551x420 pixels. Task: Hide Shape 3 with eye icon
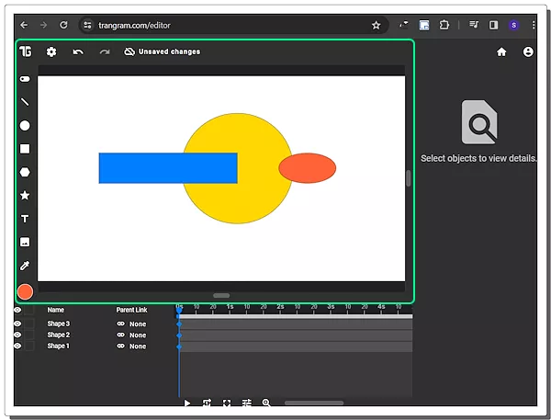click(x=17, y=324)
